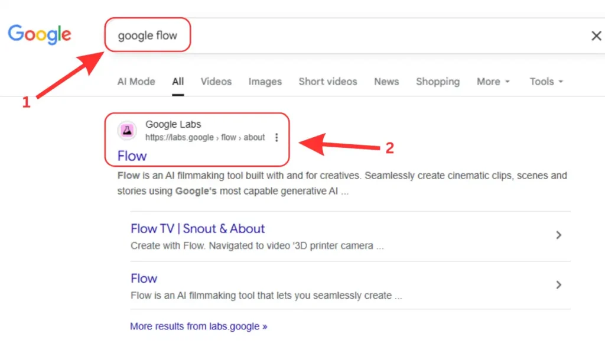This screenshot has width=605, height=343.
Task: Switch to the Videos tab
Action: [216, 82]
